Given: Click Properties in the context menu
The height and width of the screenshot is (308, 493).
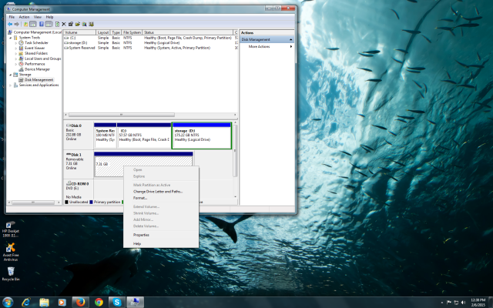Looking at the screenshot, I should [141, 235].
